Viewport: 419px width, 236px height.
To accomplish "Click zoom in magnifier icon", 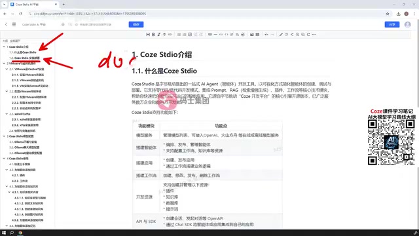I will tap(297, 35).
